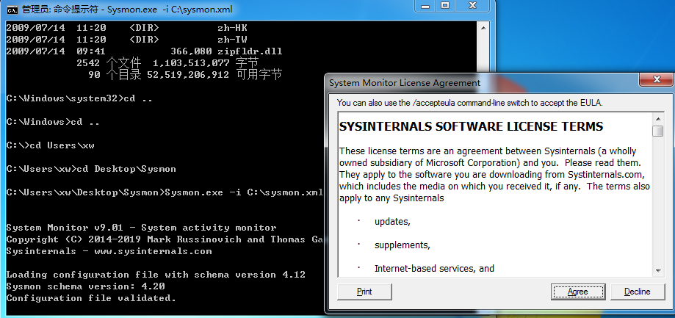Click the 'C:\Windows\system32>cd ..' line
Screen dimensions: 675x318
coord(79,98)
